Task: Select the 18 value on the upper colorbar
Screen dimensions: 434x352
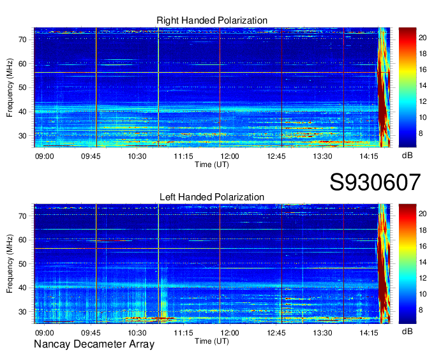Action: 423,54
